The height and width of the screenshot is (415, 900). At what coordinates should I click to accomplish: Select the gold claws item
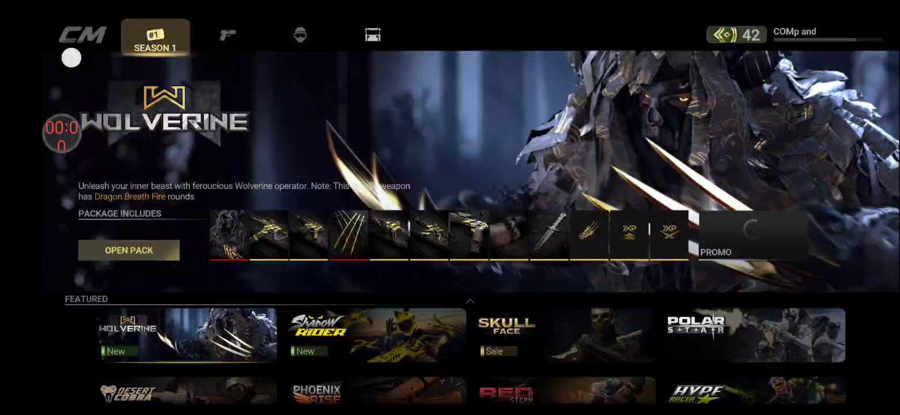pos(349,235)
